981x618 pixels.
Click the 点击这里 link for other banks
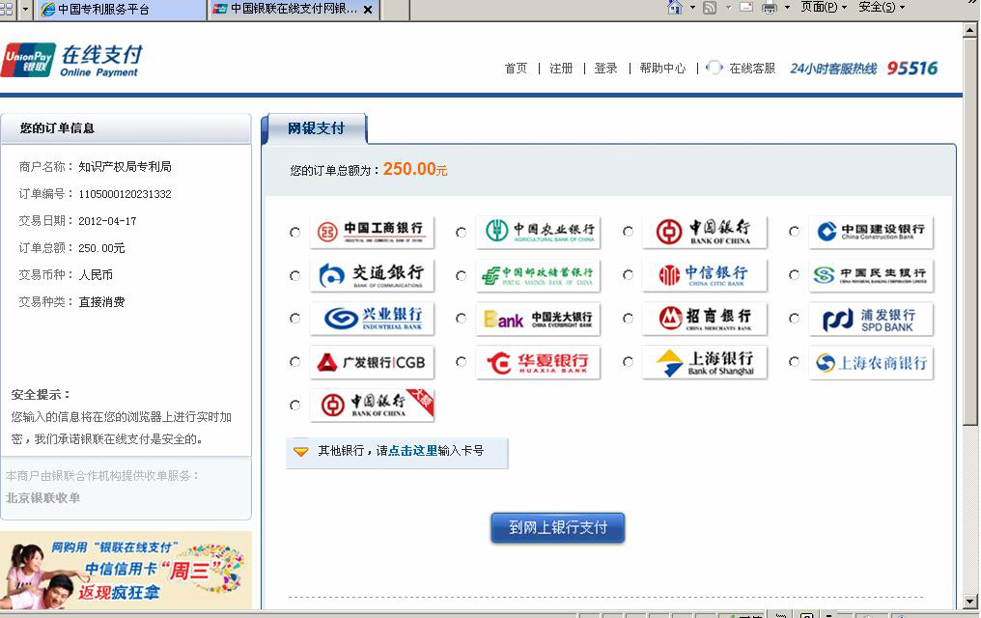[412, 451]
